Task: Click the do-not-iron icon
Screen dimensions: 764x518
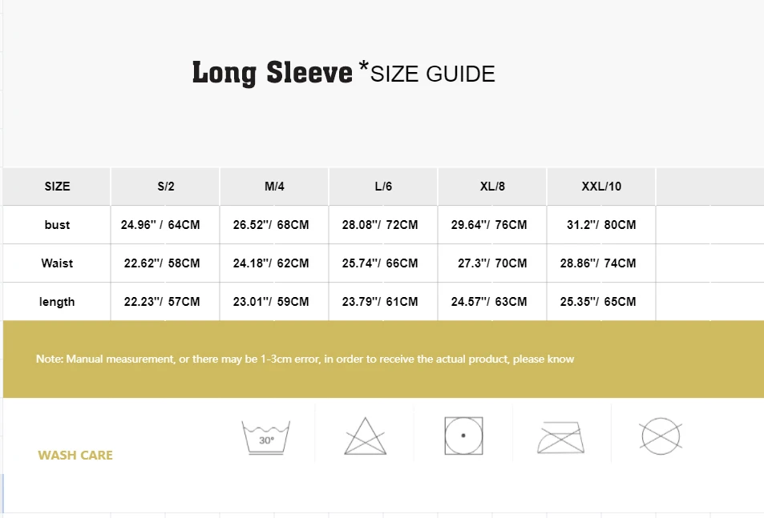Action: tap(561, 437)
